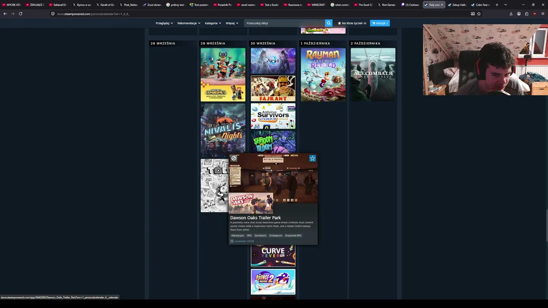Click the browser forward arrow

pyautogui.click(x=12, y=14)
